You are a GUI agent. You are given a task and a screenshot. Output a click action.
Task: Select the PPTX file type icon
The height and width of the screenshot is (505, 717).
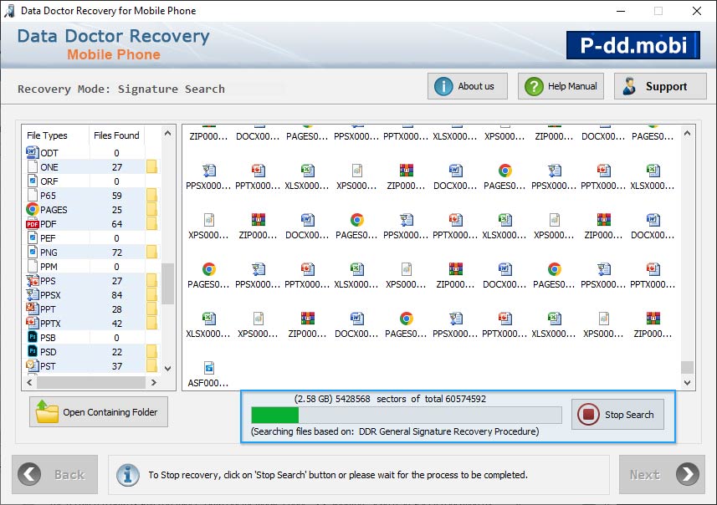pos(33,324)
